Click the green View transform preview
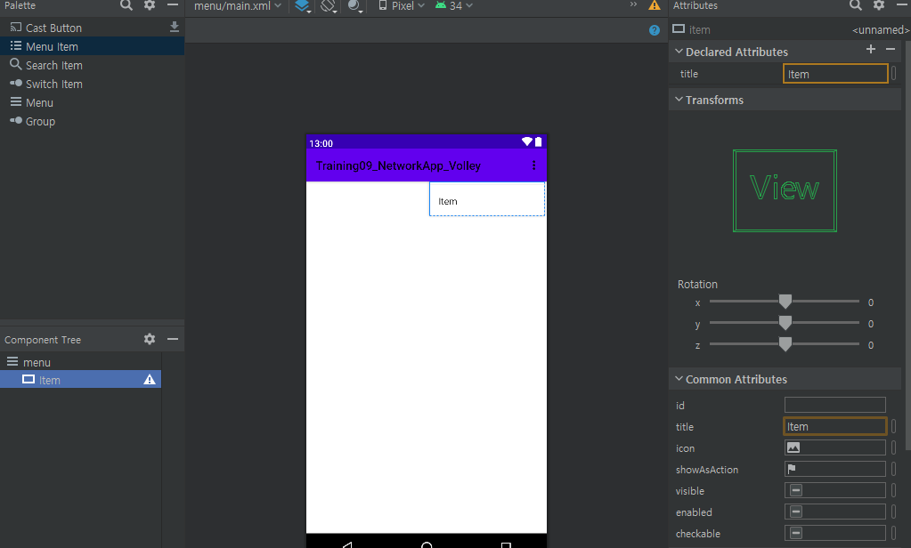Screen dimensions: 911x548 785,190
